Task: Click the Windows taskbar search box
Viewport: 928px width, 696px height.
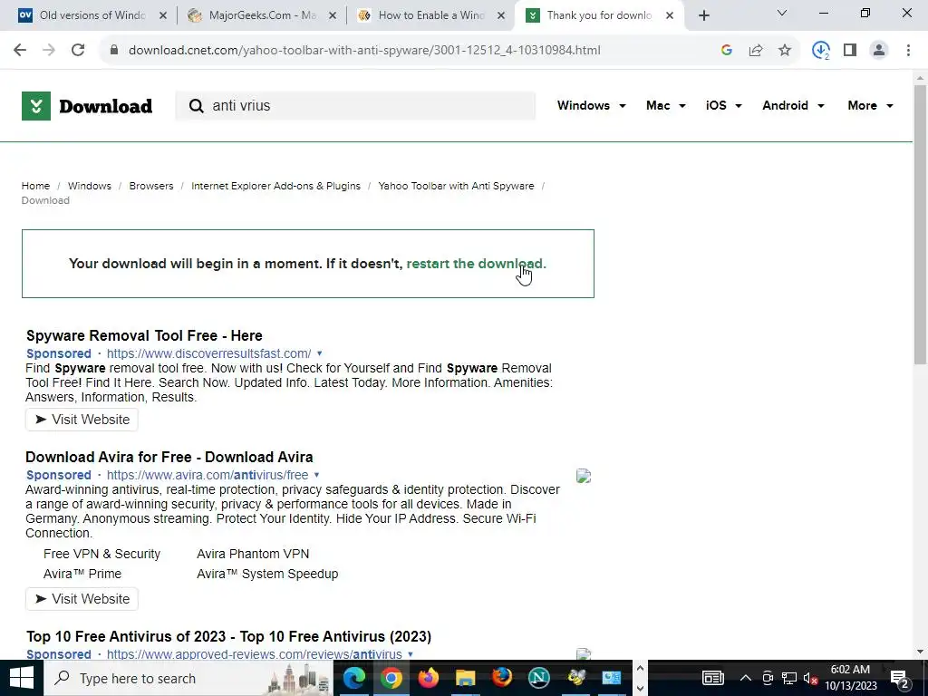Action: (x=188, y=678)
